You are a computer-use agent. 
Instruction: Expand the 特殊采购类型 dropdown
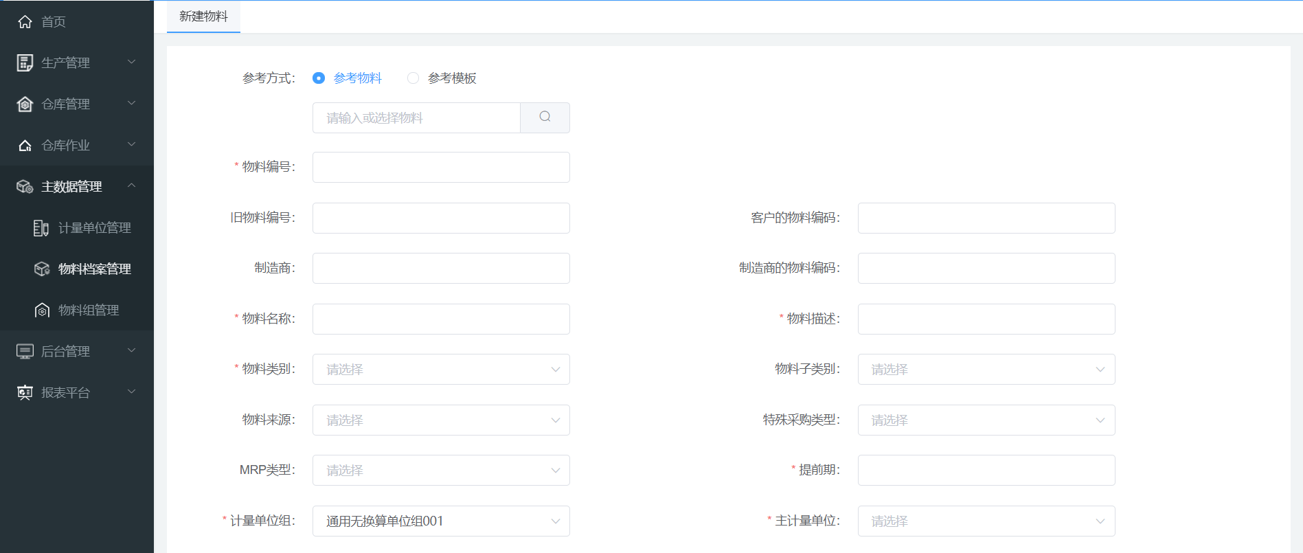click(x=986, y=420)
